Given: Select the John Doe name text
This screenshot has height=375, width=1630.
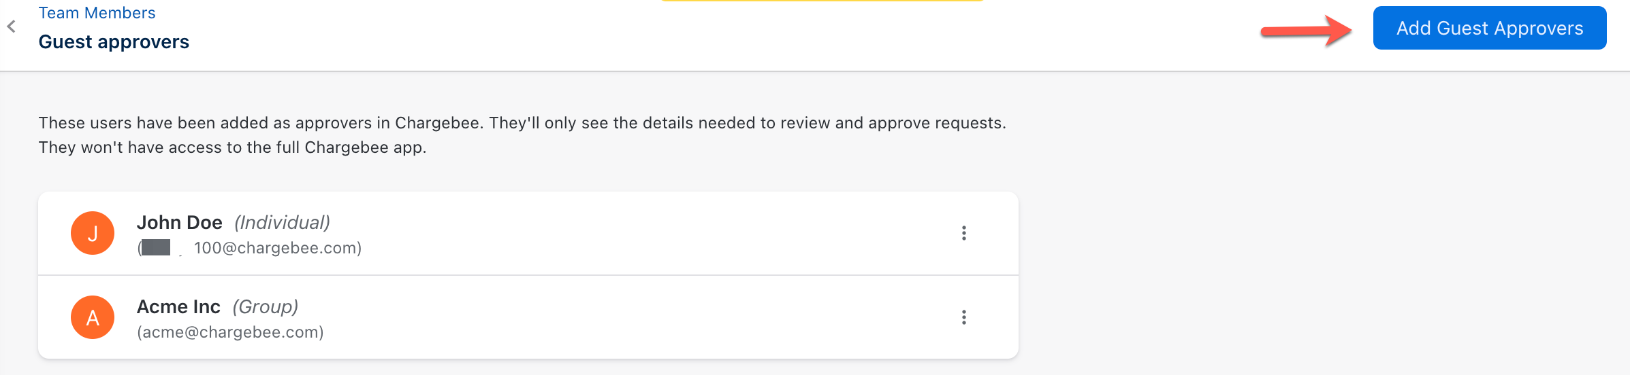Looking at the screenshot, I should pyautogui.click(x=179, y=222).
